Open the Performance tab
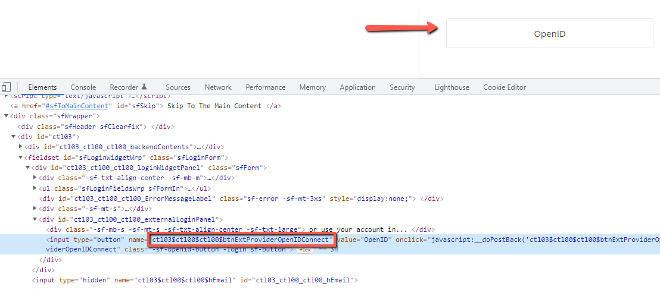 tap(266, 87)
